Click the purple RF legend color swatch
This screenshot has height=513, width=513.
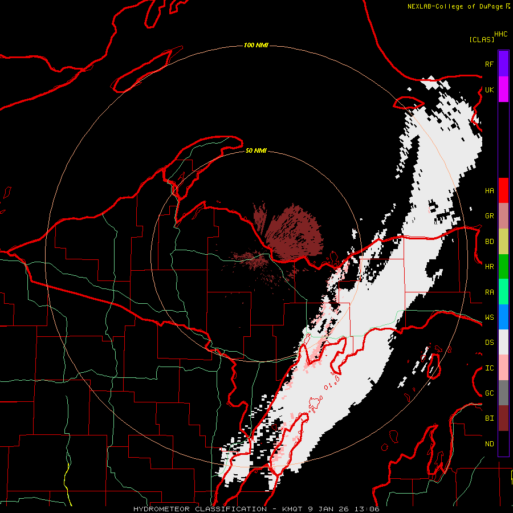point(503,64)
